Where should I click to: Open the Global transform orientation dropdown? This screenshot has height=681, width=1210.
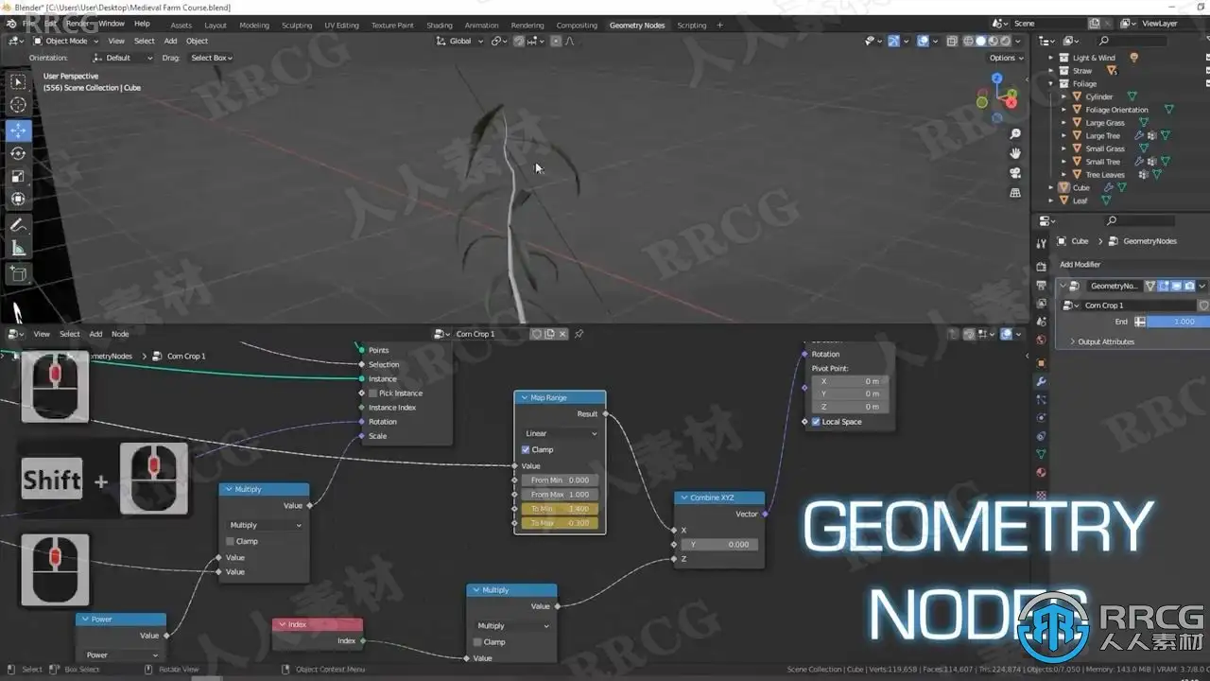click(x=460, y=41)
